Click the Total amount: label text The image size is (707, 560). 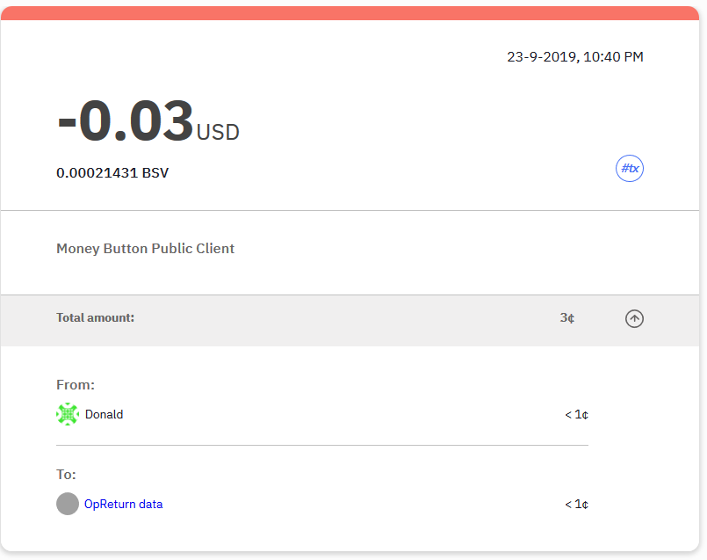[x=95, y=317]
